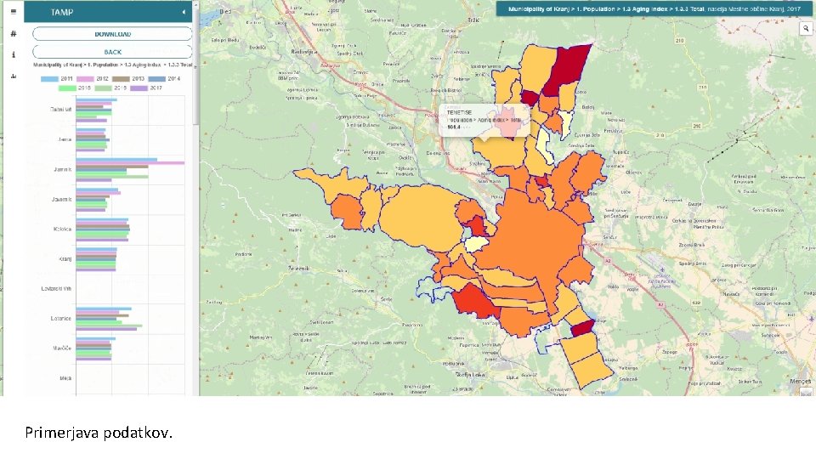Collapse the TAMP panel with arrow
This screenshot has width=816, height=459.
[x=184, y=12]
